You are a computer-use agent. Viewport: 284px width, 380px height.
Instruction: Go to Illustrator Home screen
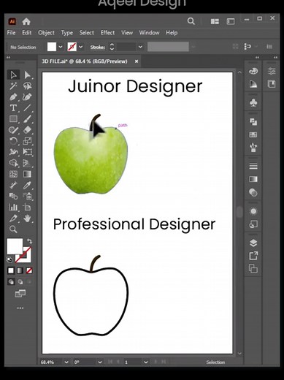click(26, 22)
